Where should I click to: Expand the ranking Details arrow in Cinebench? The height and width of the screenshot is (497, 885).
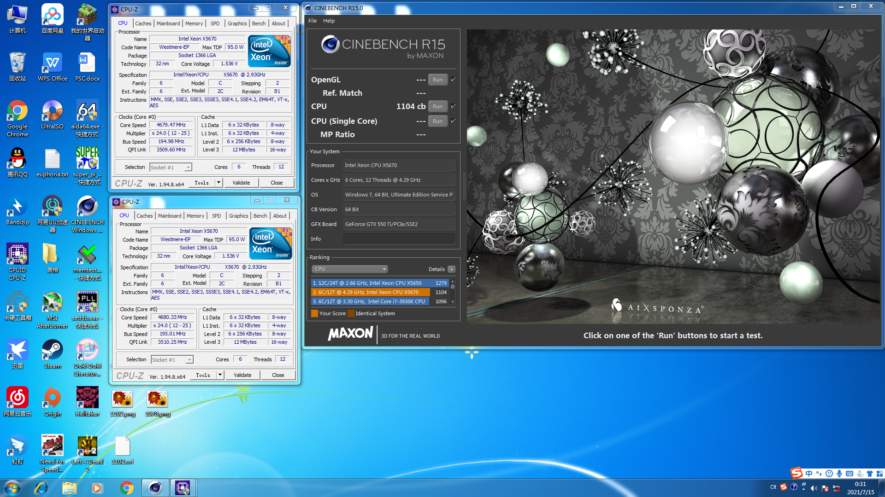click(x=451, y=269)
